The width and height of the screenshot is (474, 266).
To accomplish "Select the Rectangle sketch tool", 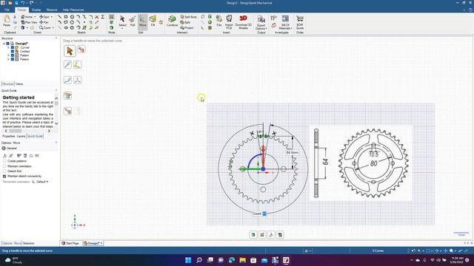I will pyautogui.click(x=66, y=17).
